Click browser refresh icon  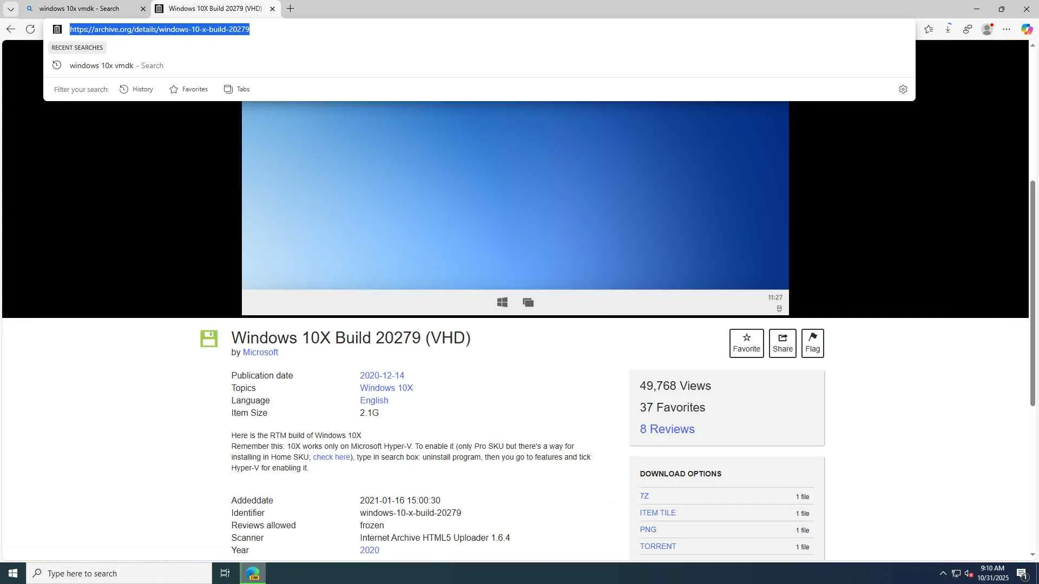pyautogui.click(x=30, y=29)
